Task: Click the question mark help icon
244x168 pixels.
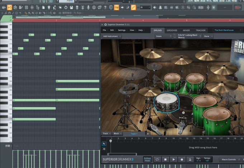Action: click(105, 7)
